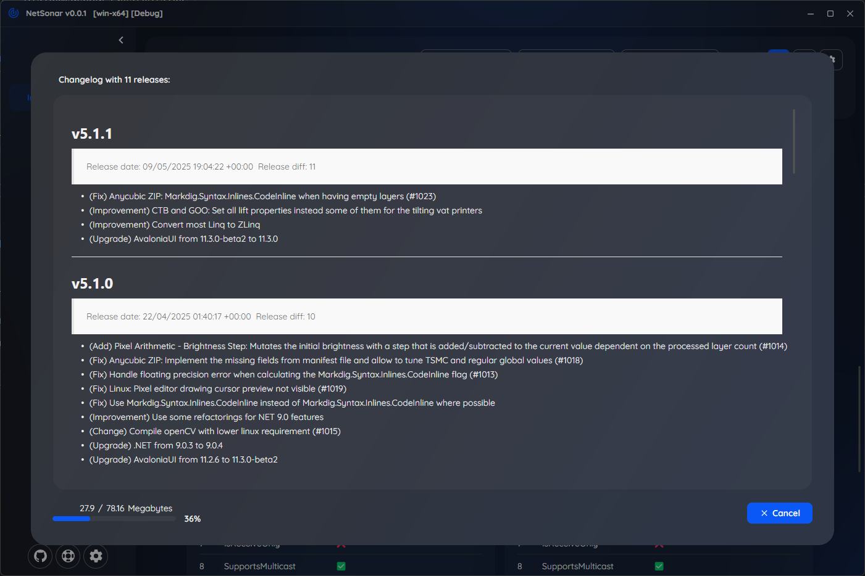
Task: Toggle the left SupportsMulticast checkbox
Action: pos(341,566)
